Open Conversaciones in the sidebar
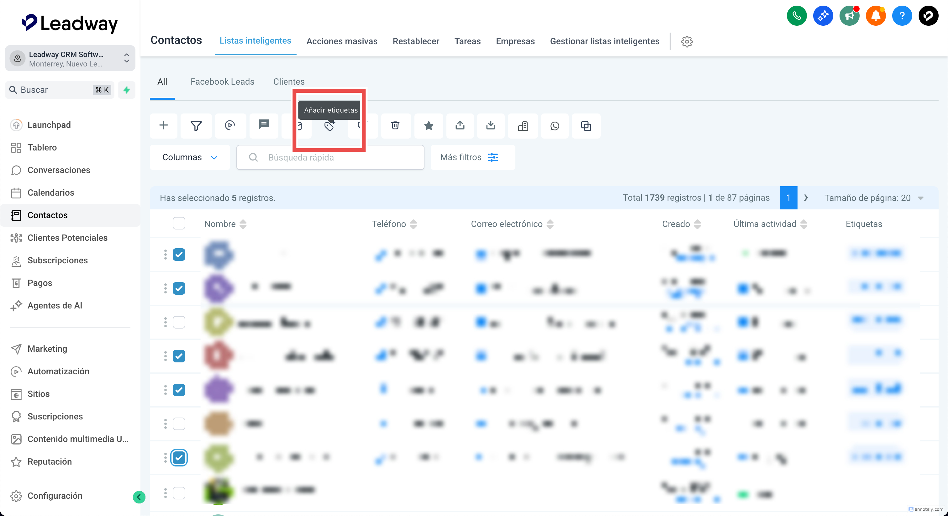 tap(59, 170)
